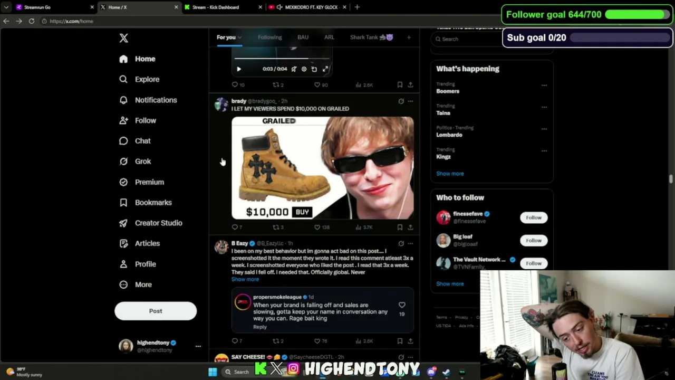Bookmark brady's Grailed post

(400, 227)
